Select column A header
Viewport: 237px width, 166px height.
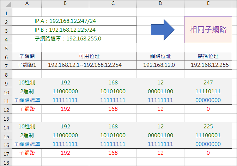(27, 4)
